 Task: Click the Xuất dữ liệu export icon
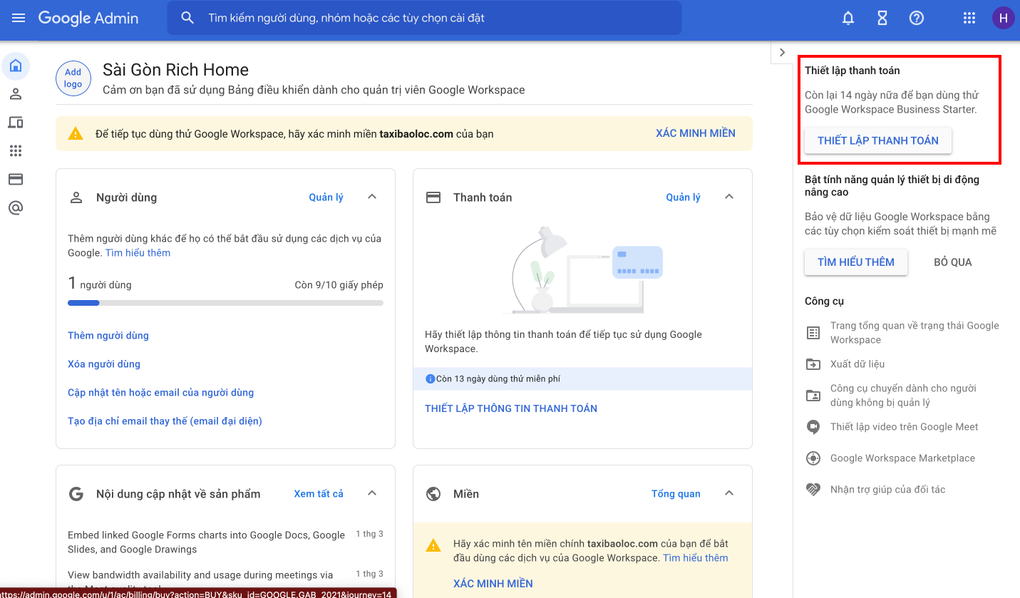coord(813,364)
